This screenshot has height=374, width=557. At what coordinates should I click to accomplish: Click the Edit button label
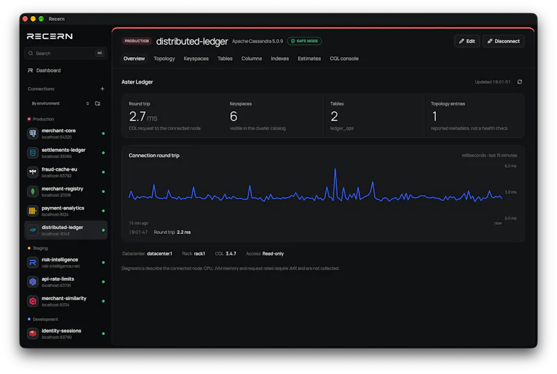pyautogui.click(x=471, y=41)
